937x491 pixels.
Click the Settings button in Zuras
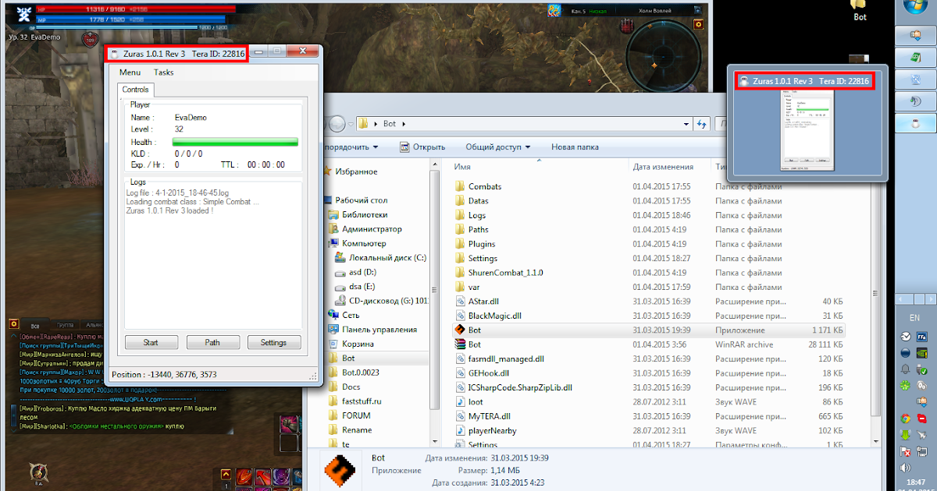[x=273, y=342]
